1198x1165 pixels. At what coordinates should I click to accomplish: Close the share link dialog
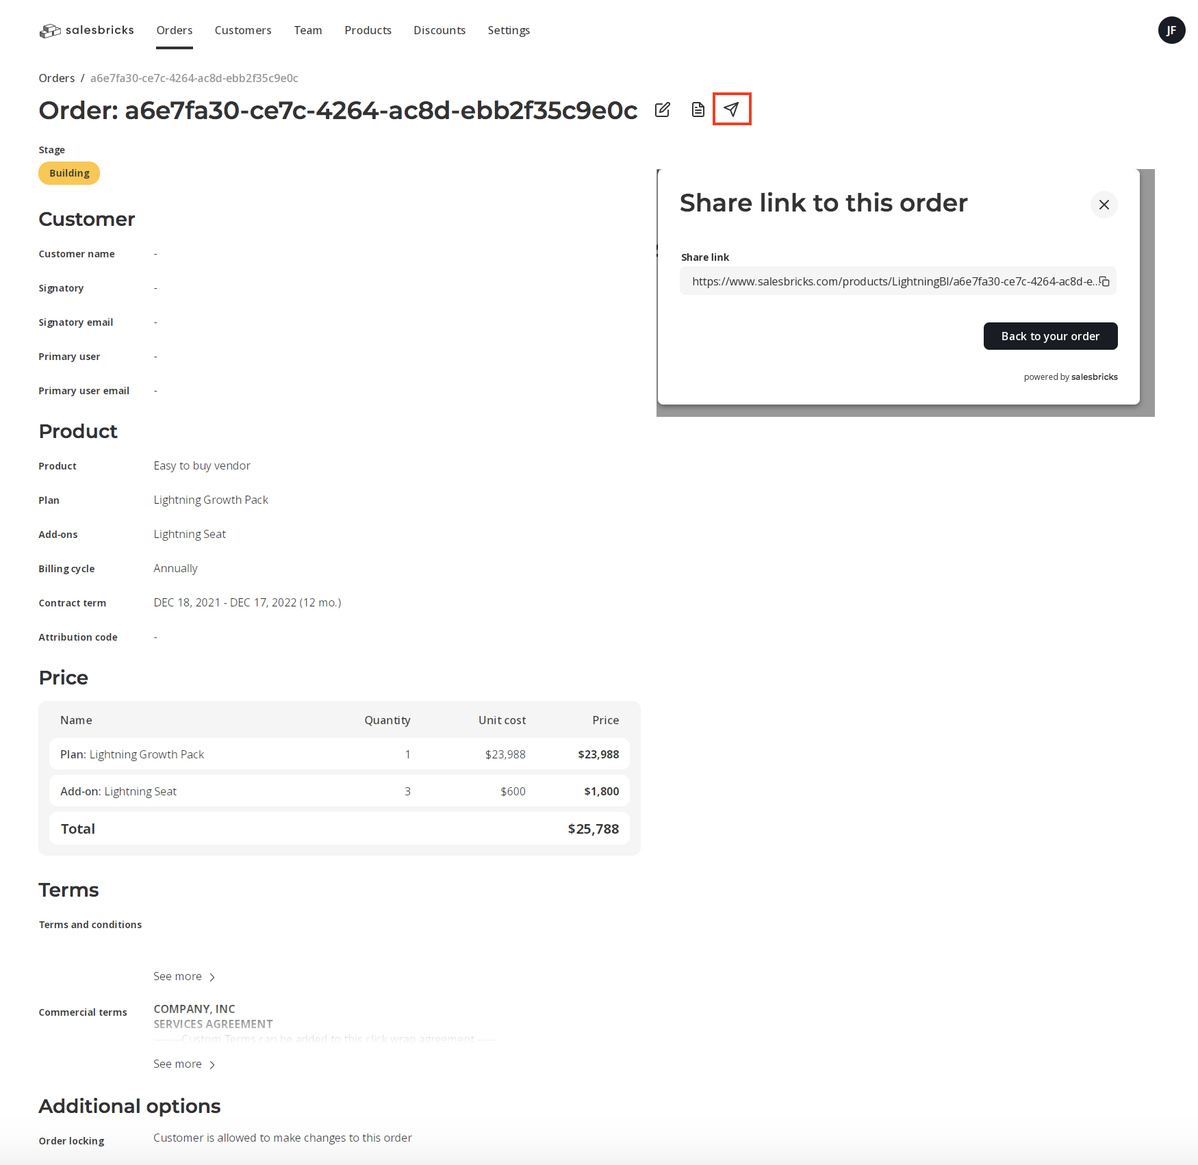[x=1104, y=205]
